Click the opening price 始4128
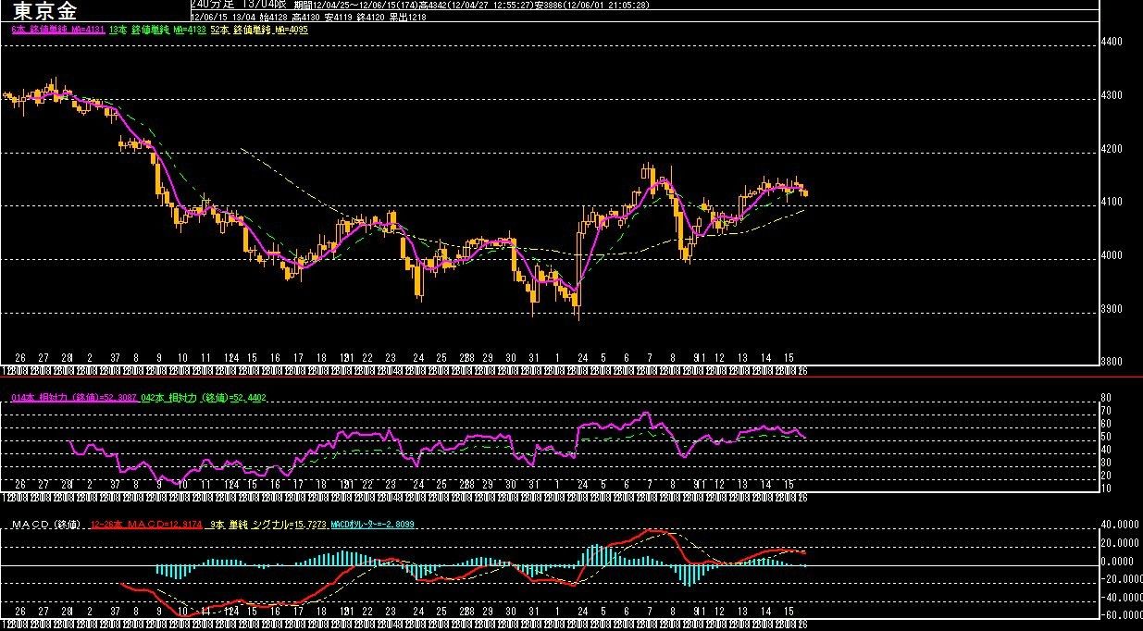 (273, 18)
